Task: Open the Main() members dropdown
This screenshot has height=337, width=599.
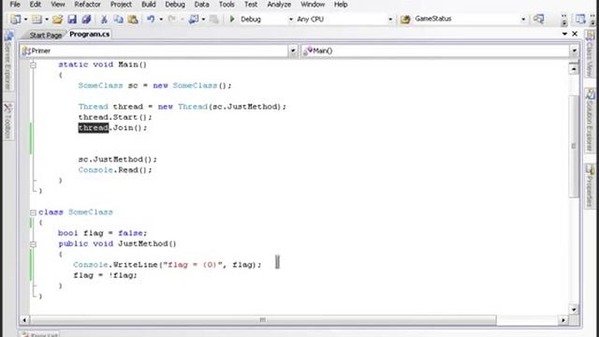Action: tap(574, 51)
